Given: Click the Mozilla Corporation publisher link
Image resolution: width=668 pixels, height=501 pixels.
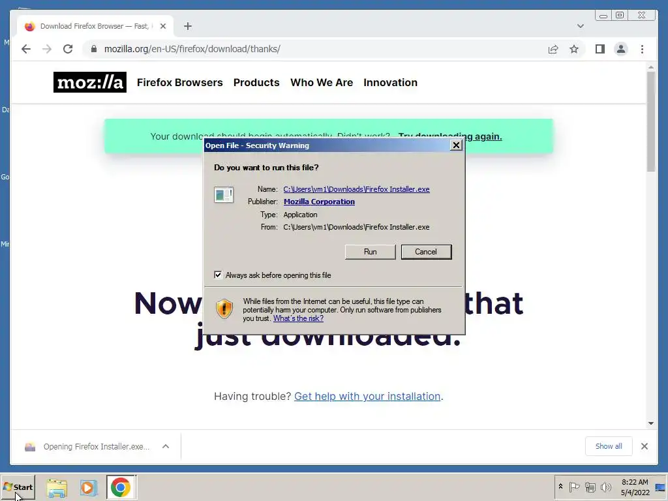Looking at the screenshot, I should [319, 202].
